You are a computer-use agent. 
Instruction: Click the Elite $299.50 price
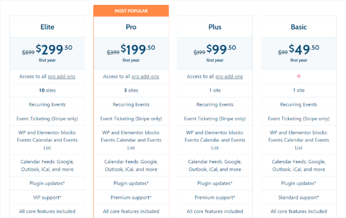(x=54, y=49)
